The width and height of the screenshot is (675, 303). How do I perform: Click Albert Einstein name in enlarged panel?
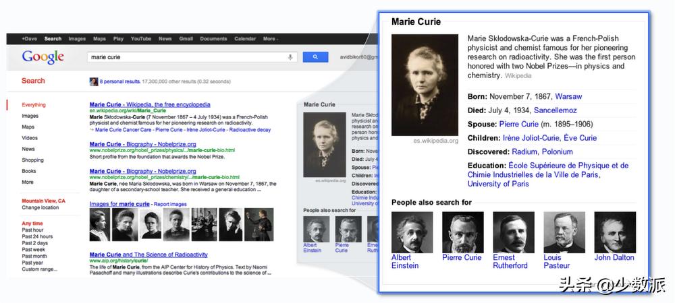tap(404, 261)
